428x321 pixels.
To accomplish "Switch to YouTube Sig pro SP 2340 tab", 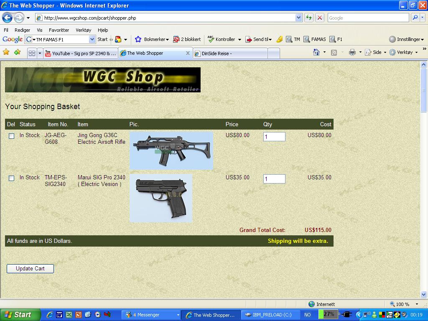I will (x=81, y=53).
